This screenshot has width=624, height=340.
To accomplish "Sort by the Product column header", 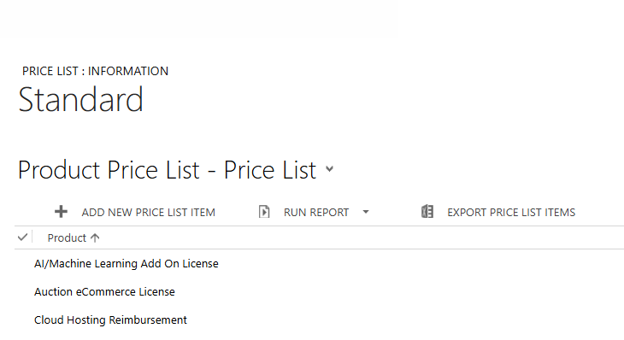I will tap(67, 237).
